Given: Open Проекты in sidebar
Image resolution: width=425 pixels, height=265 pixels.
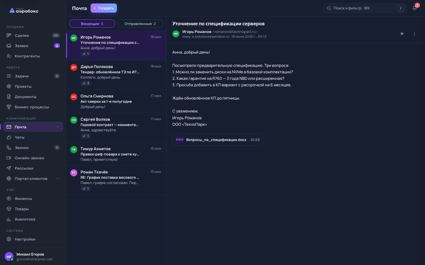Looking at the screenshot, I should 33,86.
